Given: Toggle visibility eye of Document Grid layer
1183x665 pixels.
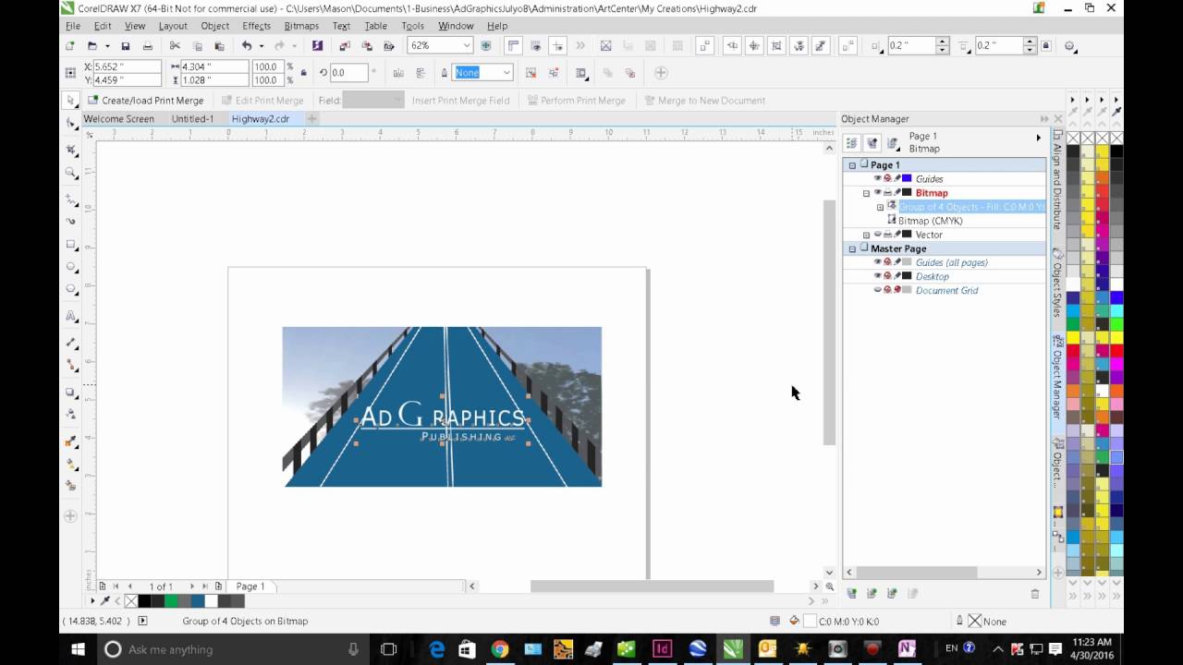Looking at the screenshot, I should tap(877, 290).
